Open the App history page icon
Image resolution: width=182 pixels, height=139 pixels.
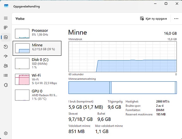(x=6, y=47)
